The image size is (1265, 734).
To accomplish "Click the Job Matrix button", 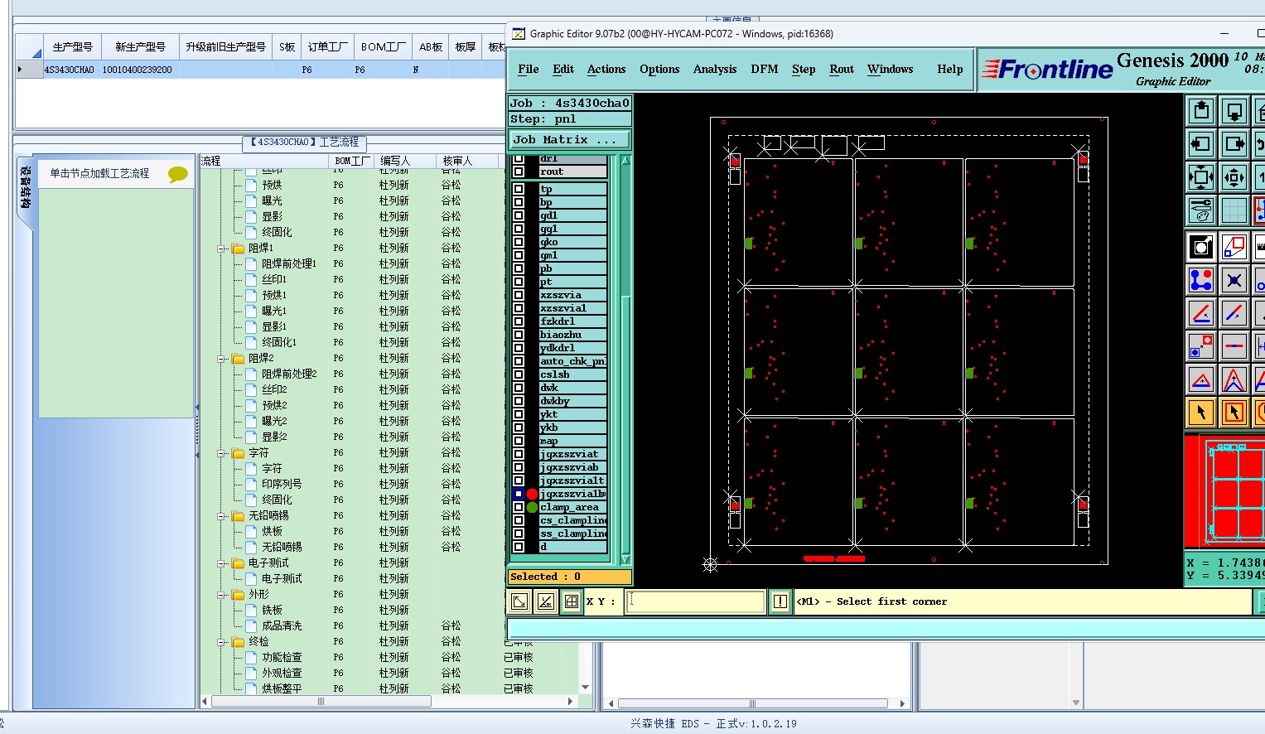I will [568, 140].
